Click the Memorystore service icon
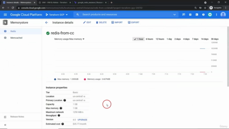This screenshot has height=129, width=229. [x=5, y=22]
